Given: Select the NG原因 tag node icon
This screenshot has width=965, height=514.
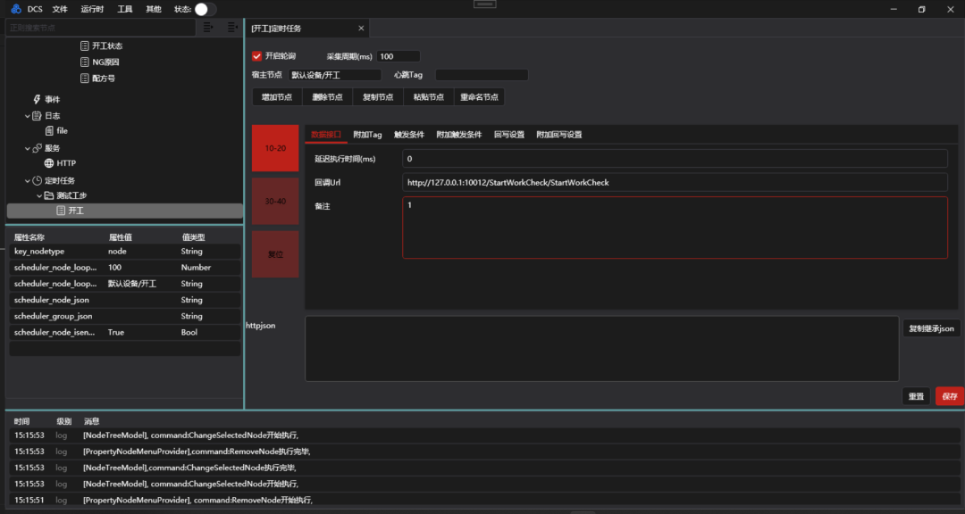Looking at the screenshot, I should pyautogui.click(x=85, y=62).
